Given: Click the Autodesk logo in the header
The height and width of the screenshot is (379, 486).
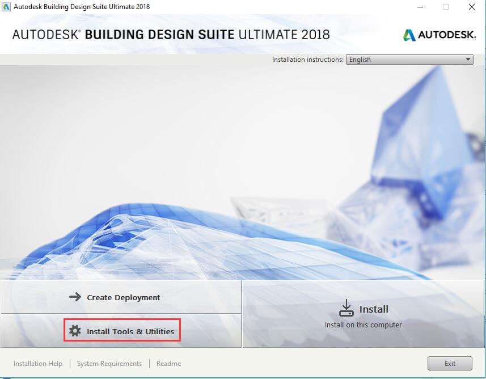Looking at the screenshot, I should (439, 35).
